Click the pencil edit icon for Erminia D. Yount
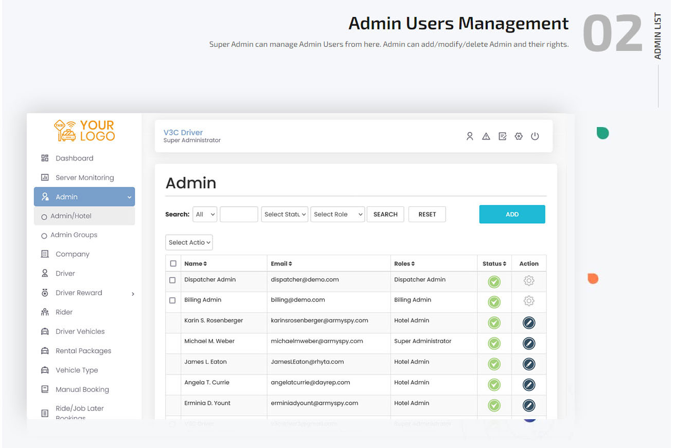Viewport: 674px width, 448px height. [529, 405]
